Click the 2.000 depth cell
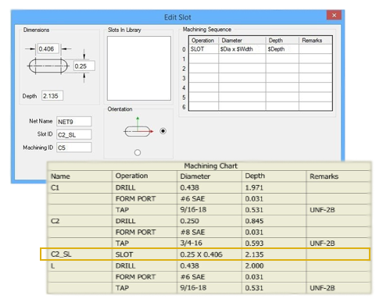 [x=274, y=265]
